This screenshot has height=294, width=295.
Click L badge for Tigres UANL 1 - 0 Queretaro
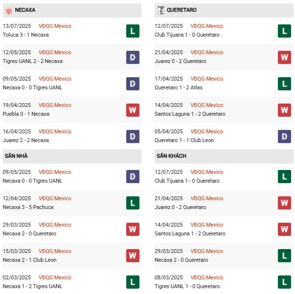click(284, 282)
